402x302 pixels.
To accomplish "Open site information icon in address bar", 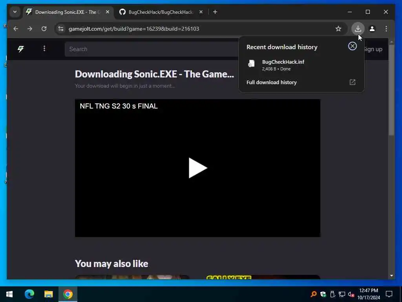I will (61, 29).
